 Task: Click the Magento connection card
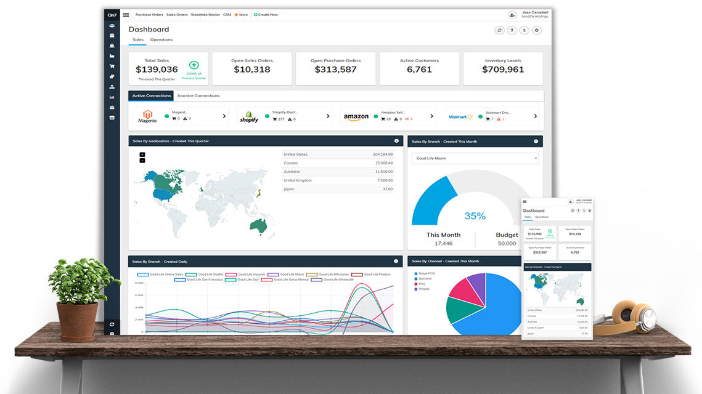click(179, 116)
